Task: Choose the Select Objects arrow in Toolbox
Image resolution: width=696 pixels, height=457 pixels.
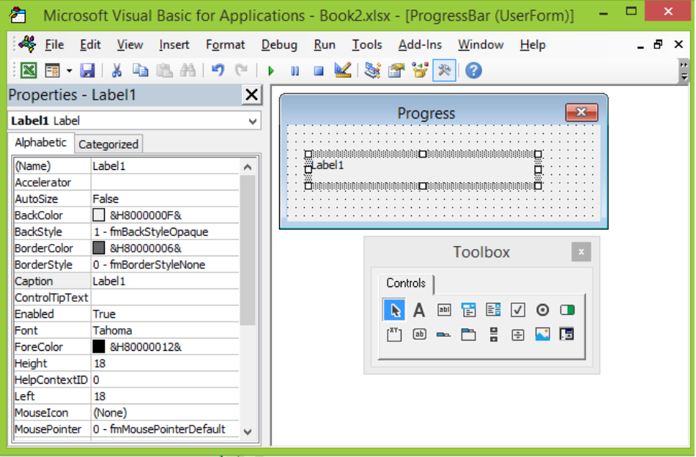Action: (394, 310)
